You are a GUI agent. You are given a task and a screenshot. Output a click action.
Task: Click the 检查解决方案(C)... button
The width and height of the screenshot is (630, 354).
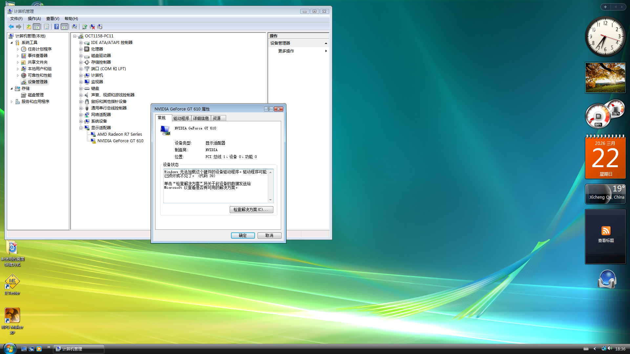pyautogui.click(x=251, y=209)
